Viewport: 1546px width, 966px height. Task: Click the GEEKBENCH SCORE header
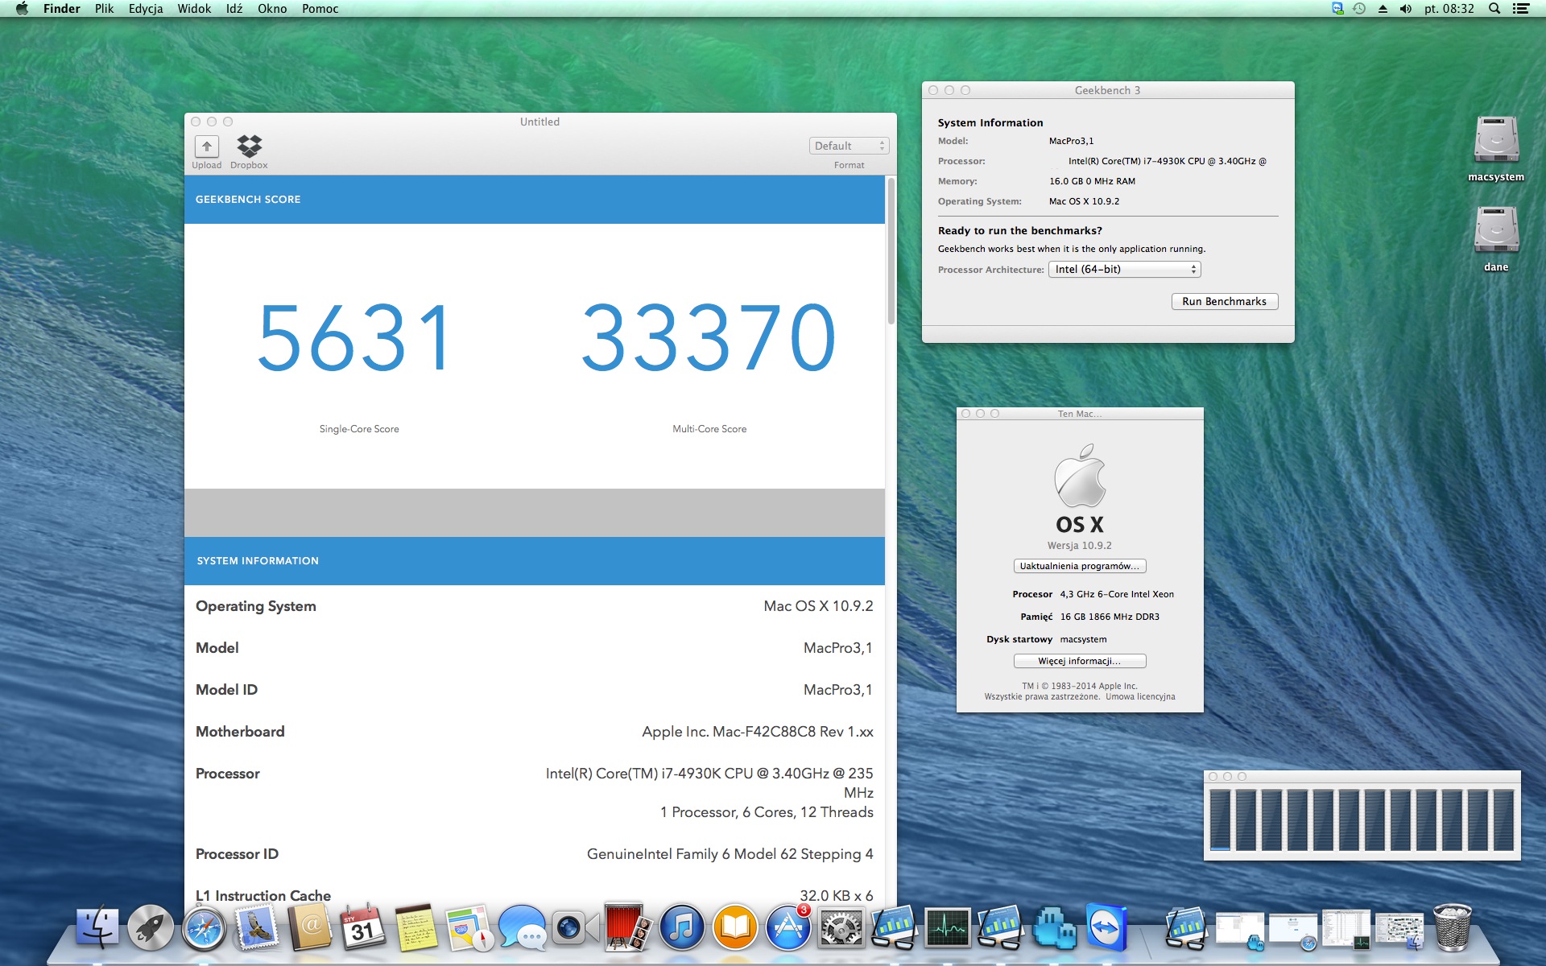pos(248,200)
